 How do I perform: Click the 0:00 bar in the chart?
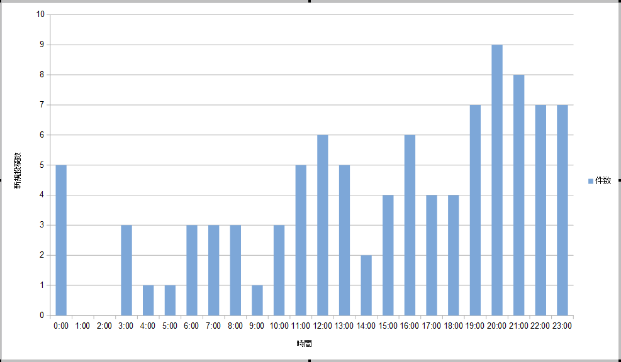pyautogui.click(x=61, y=240)
